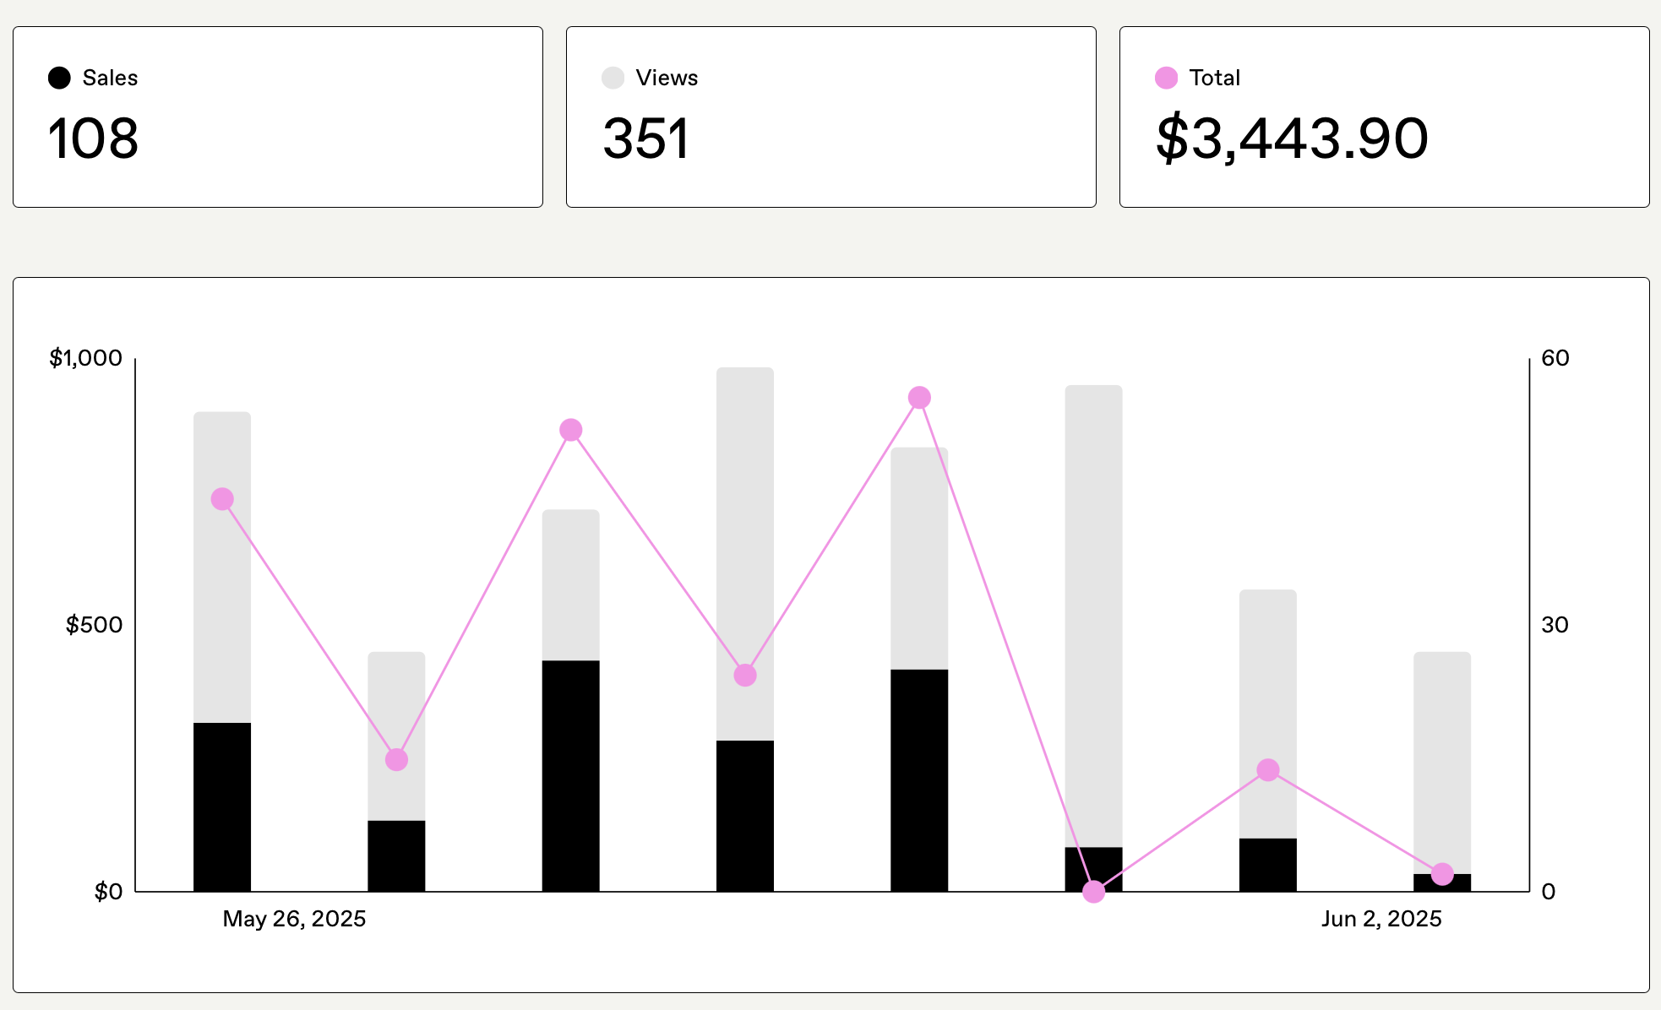Click the last pink Total data point
This screenshot has height=1010, width=1661.
coord(1442,874)
